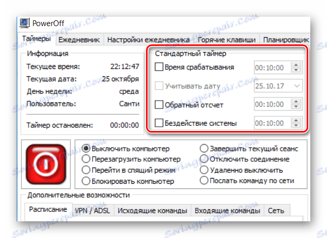Increase Обратный отсчет time with up arrow
Image resolution: width=327 pixels, height=238 pixels.
click(296, 101)
